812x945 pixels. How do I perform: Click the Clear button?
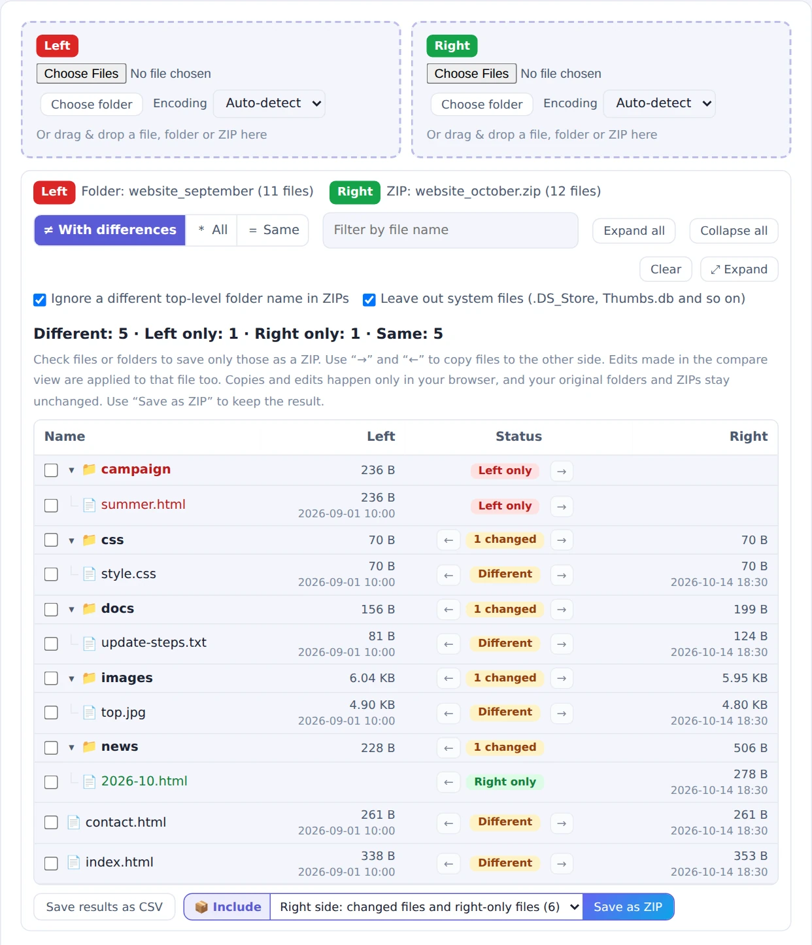666,269
